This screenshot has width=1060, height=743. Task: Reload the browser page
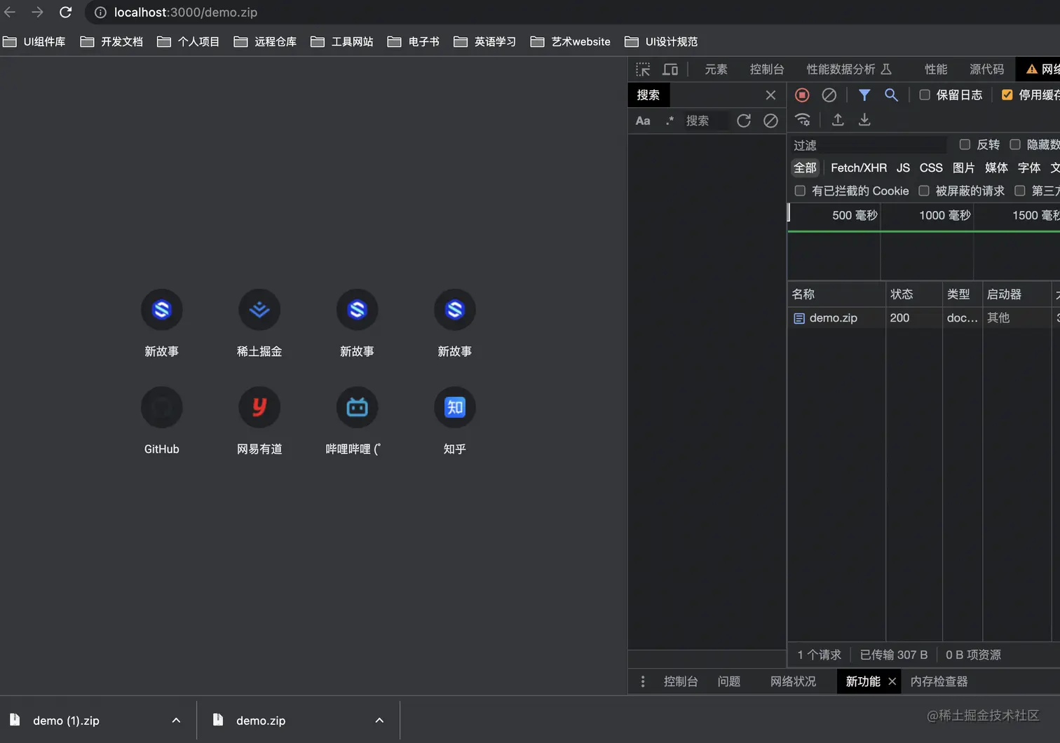tap(66, 12)
